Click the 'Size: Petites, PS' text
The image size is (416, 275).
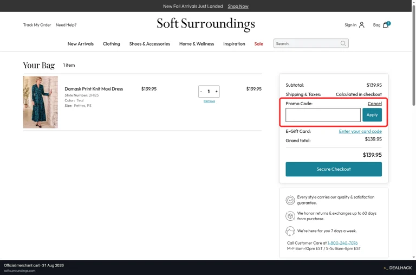(78, 105)
